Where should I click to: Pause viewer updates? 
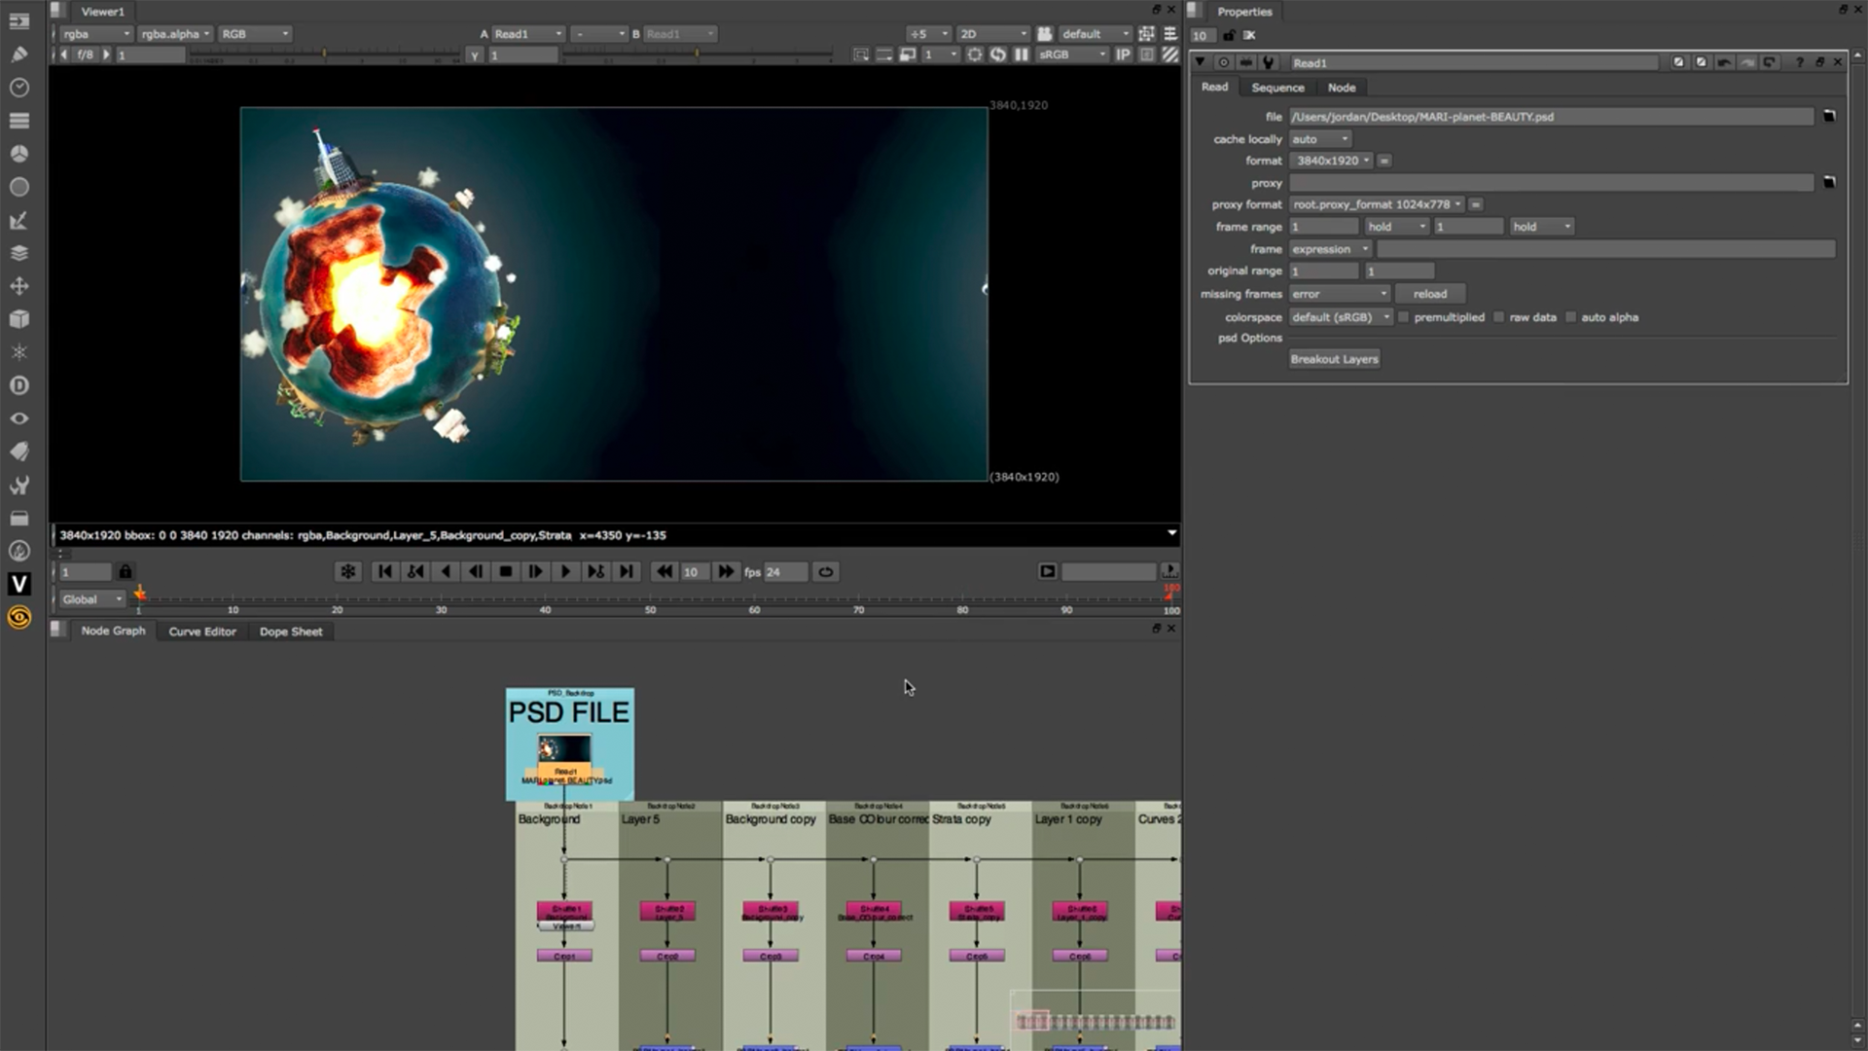pos(1021,54)
